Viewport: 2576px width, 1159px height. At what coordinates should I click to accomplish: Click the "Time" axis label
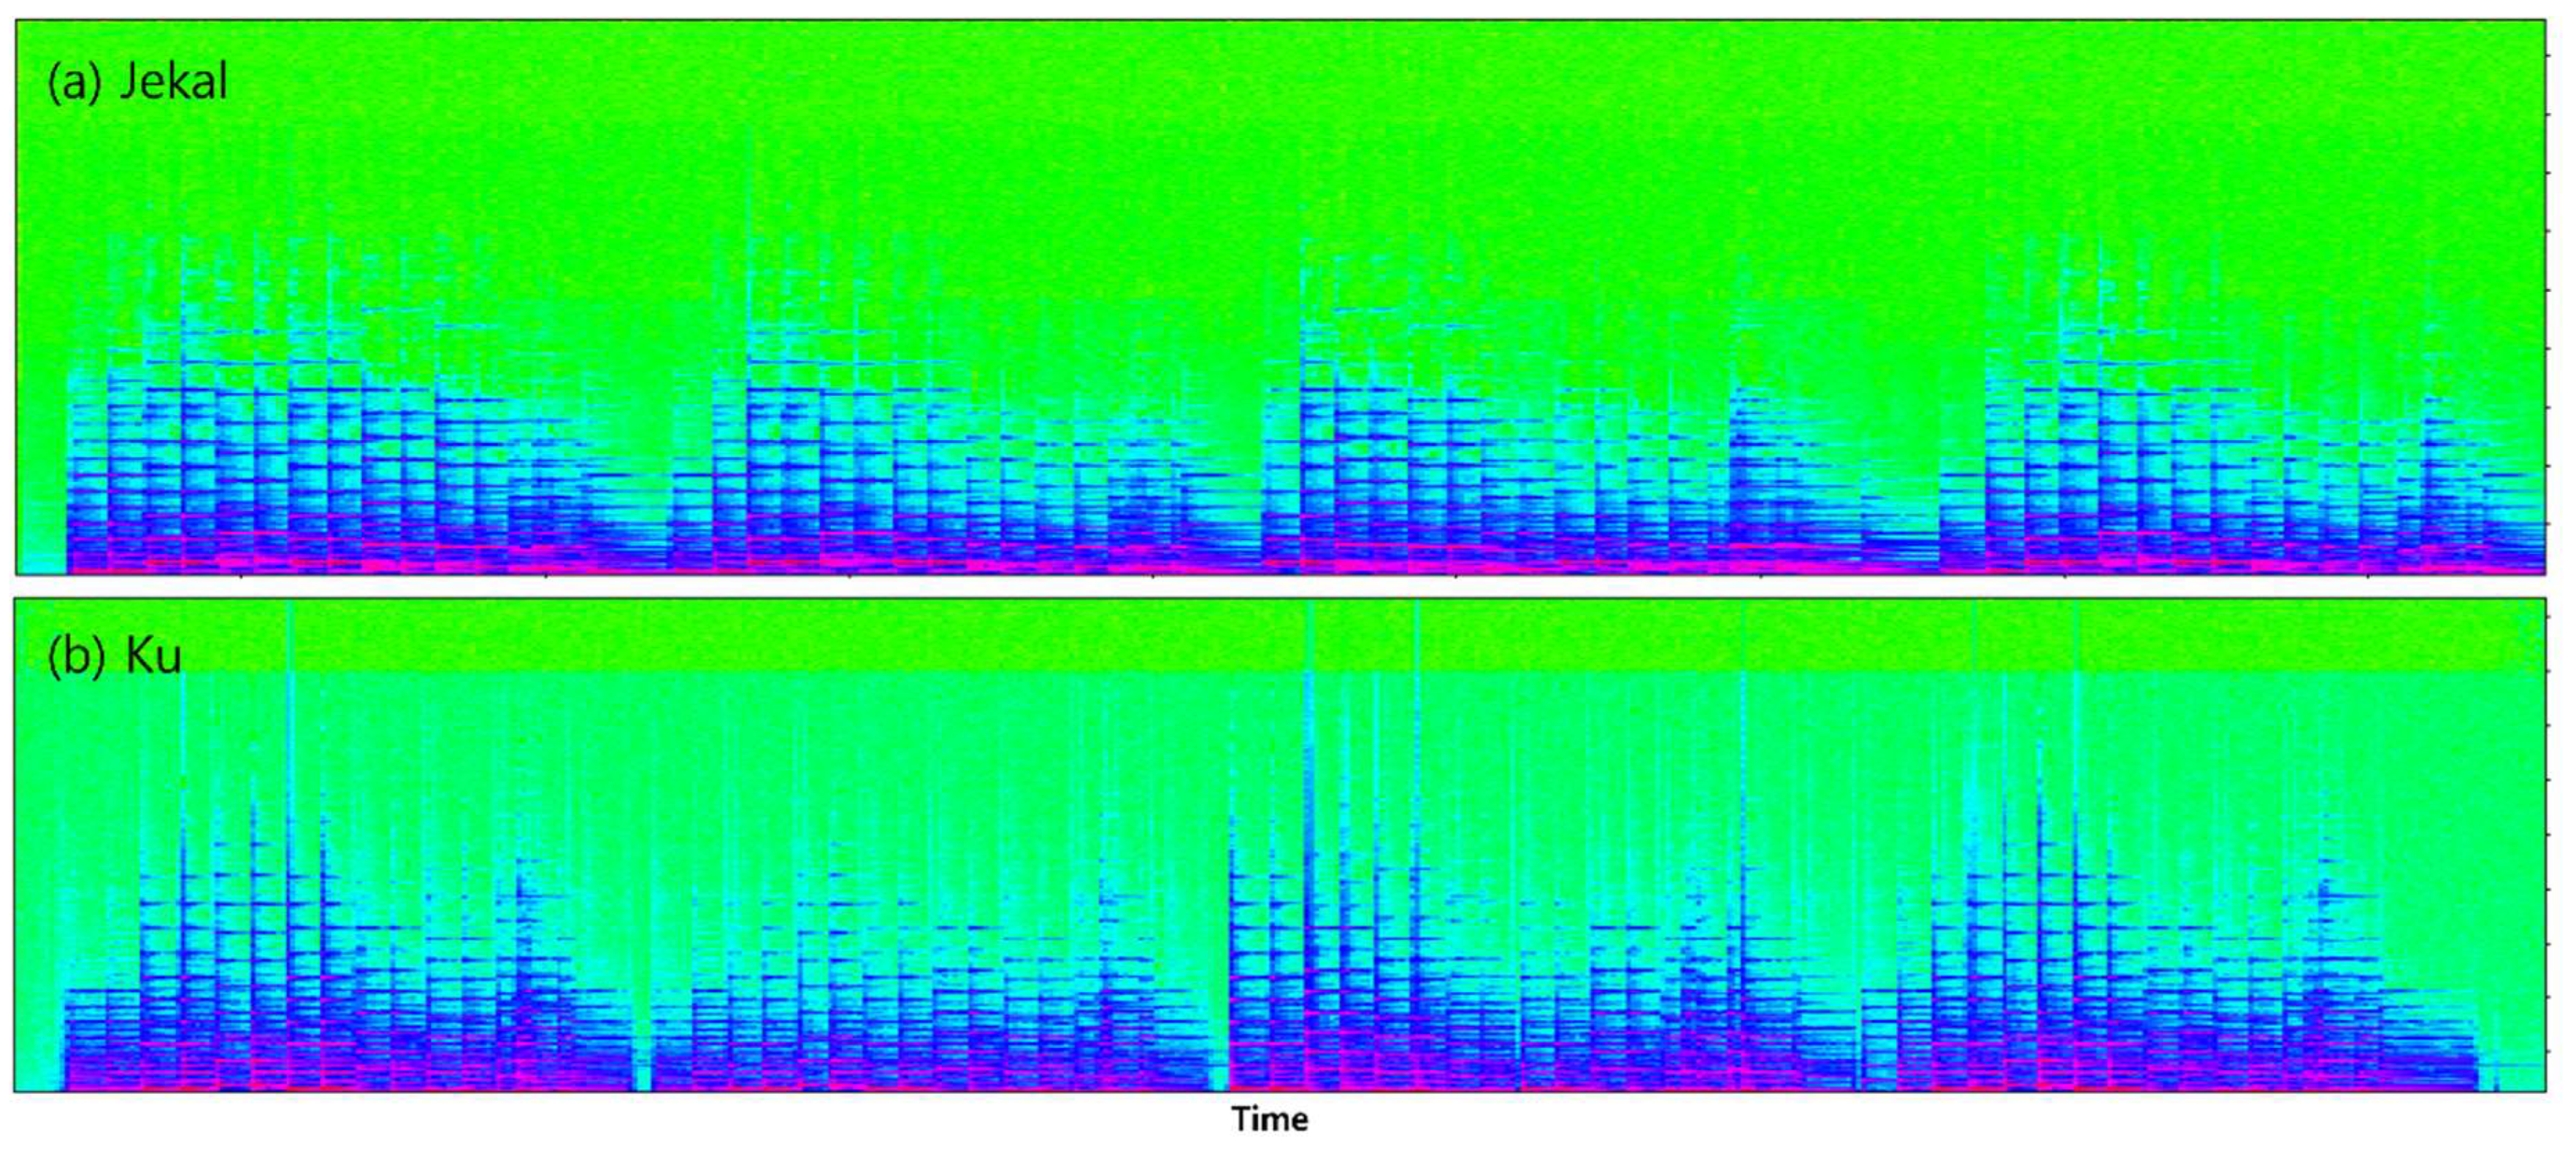1269,1119
